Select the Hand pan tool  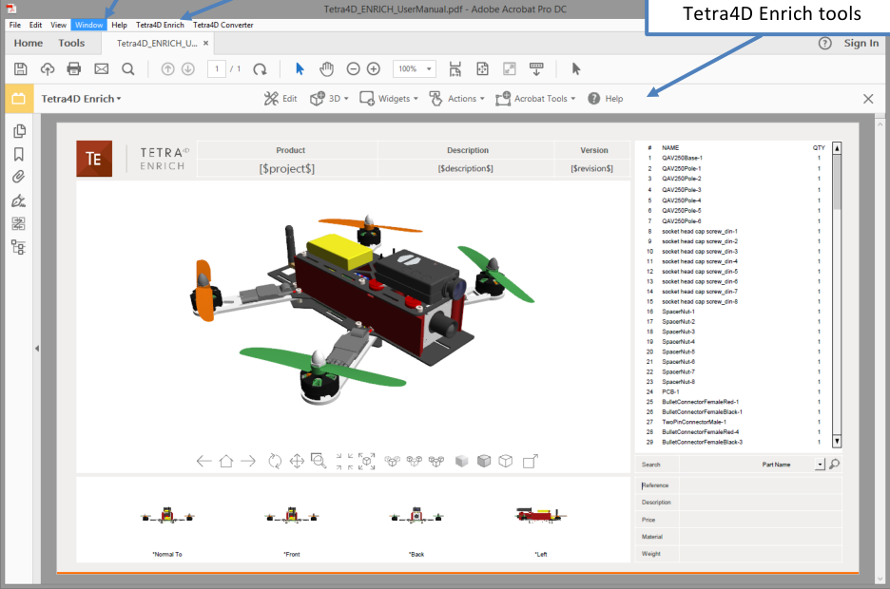(326, 69)
